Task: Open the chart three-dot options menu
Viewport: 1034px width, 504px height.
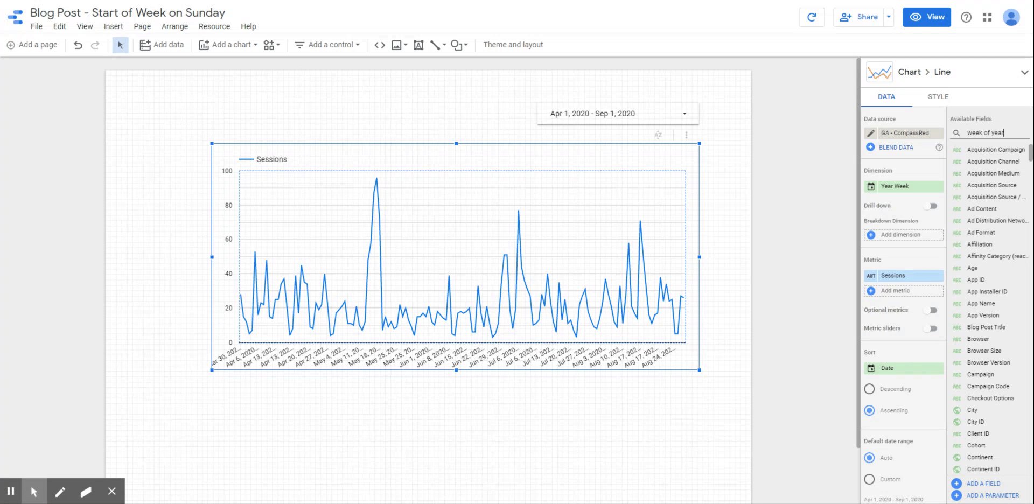Action: tap(686, 135)
